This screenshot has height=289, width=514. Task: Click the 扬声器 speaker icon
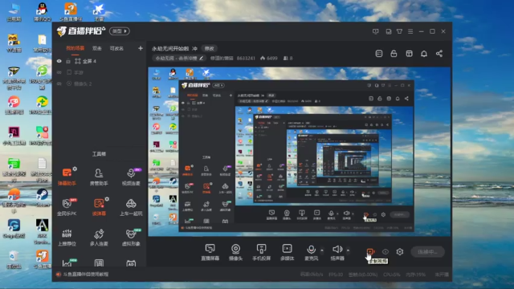pyautogui.click(x=337, y=249)
